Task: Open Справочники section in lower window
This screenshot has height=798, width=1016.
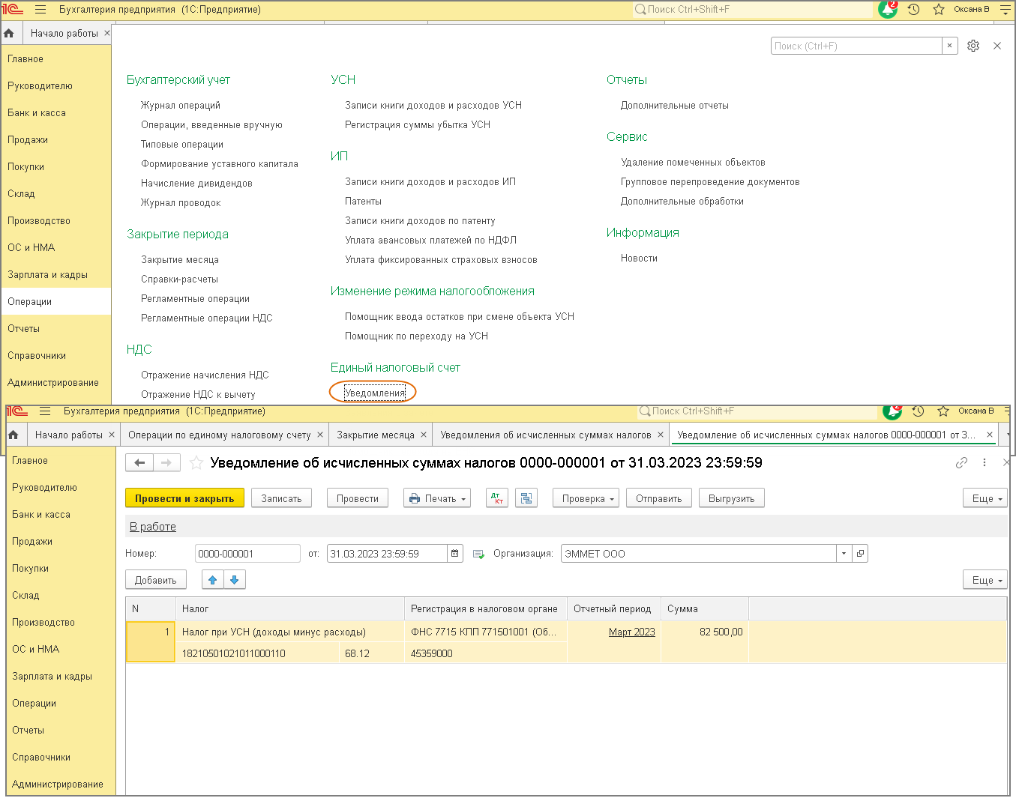Action: 41,757
